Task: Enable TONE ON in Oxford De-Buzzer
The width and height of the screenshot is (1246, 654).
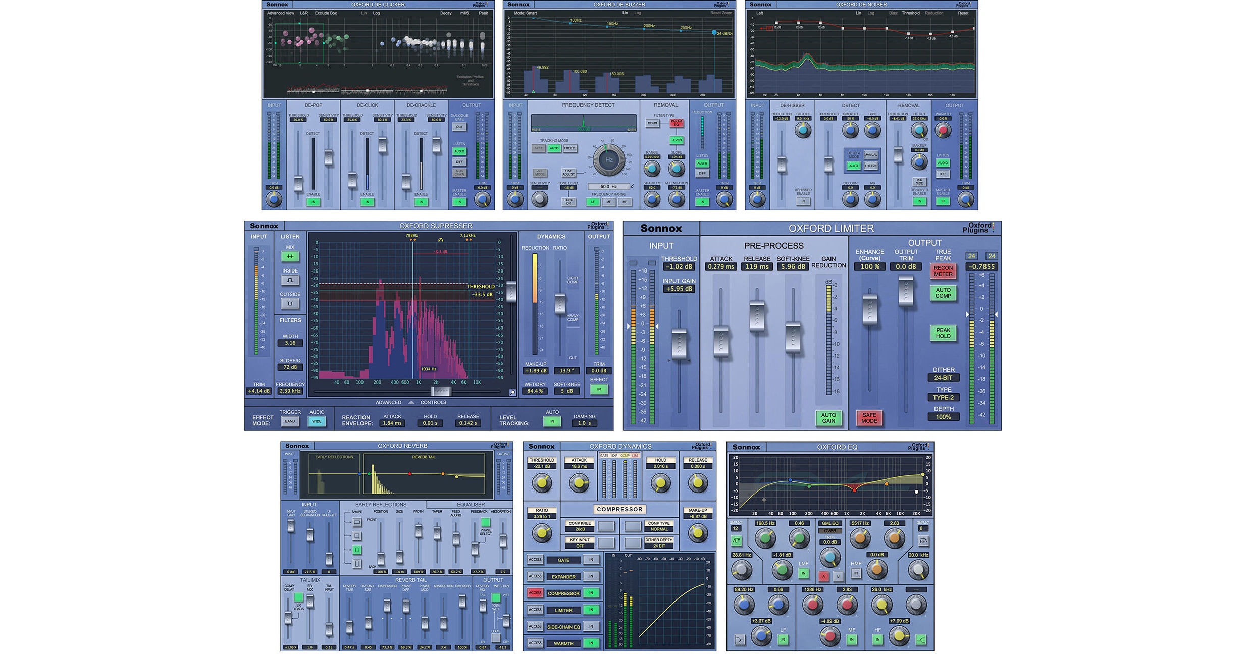Action: (569, 201)
